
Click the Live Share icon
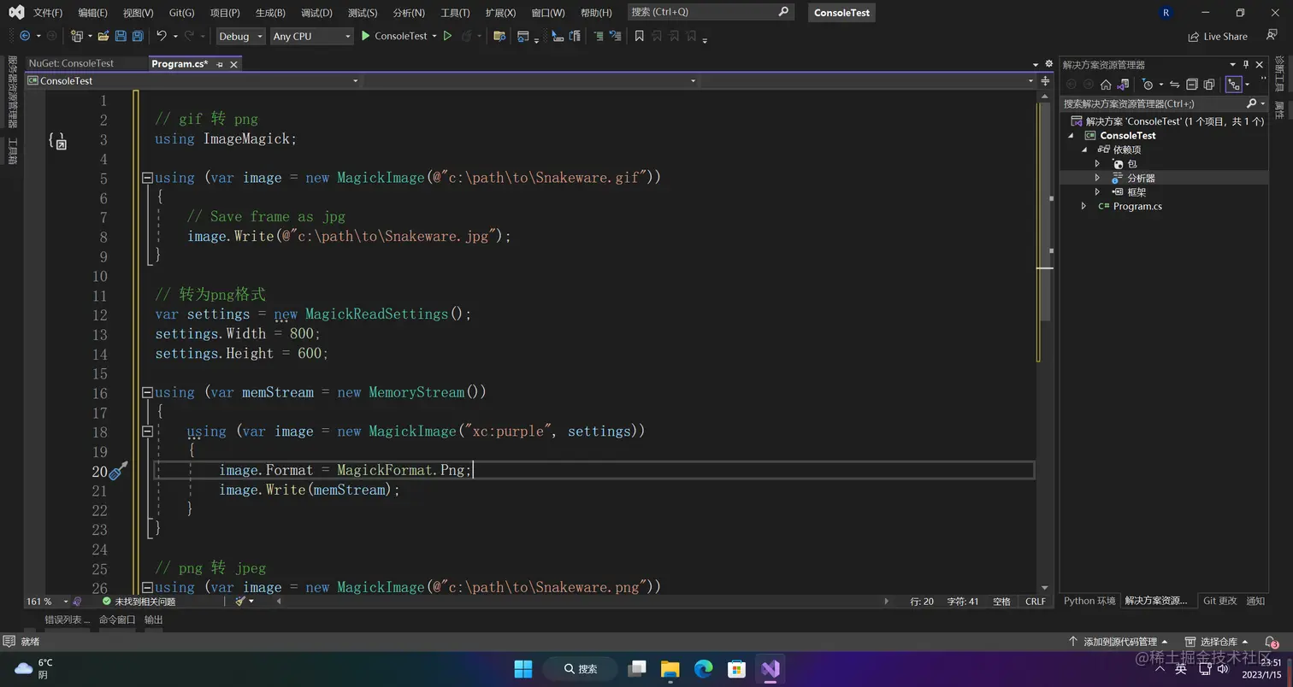point(1194,37)
